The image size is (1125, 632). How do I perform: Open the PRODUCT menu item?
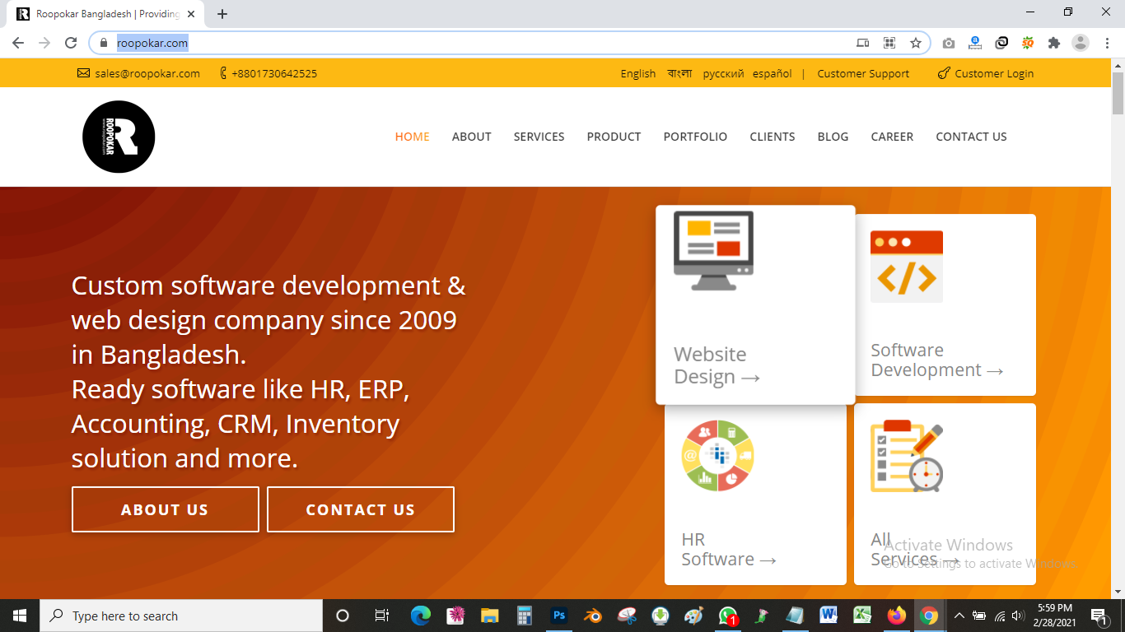coord(614,137)
